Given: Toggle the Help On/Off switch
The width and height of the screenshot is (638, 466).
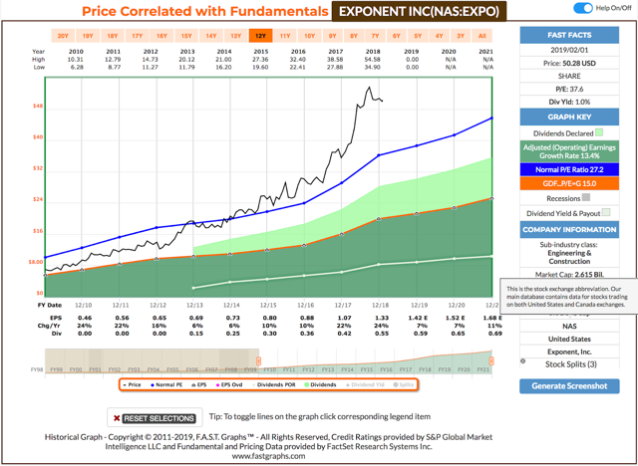Looking at the screenshot, I should click(x=582, y=8).
